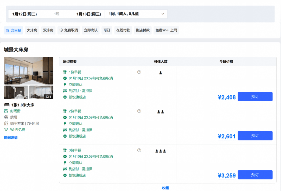
Task: Toggle the 含早餐 breakfast filter
Action: pyautogui.click(x=14, y=30)
